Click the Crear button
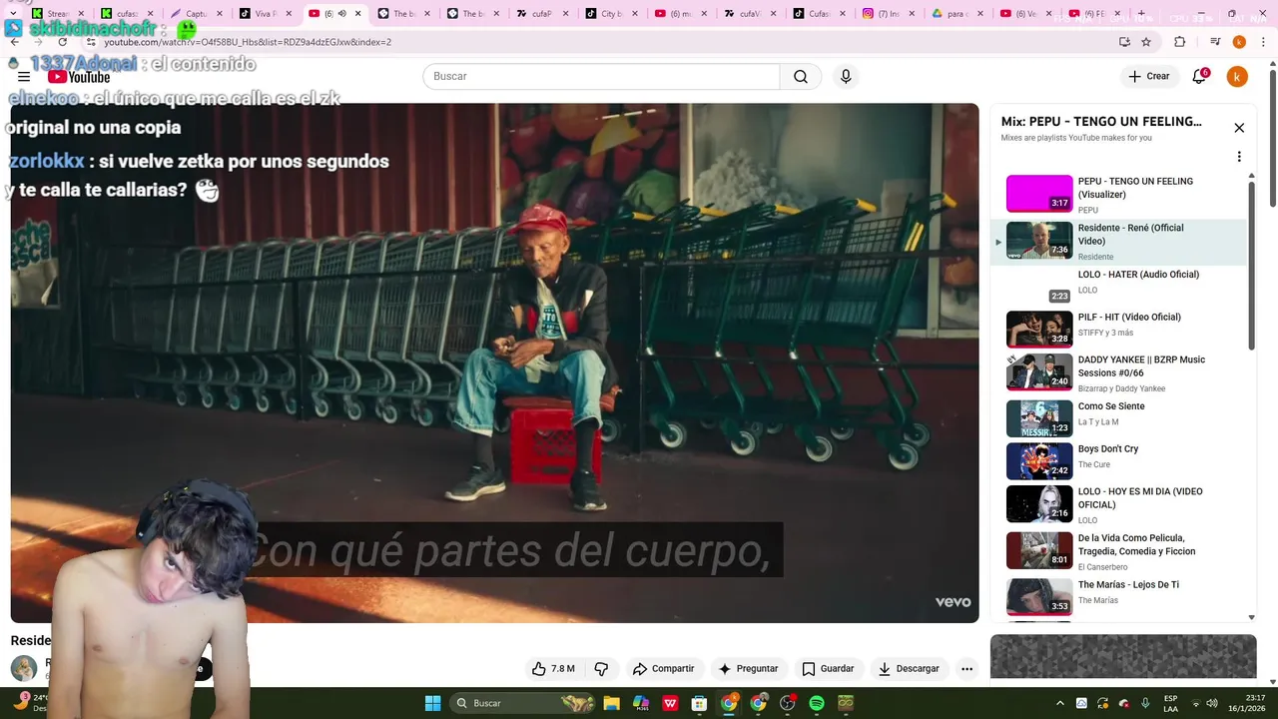 [x=1148, y=77]
